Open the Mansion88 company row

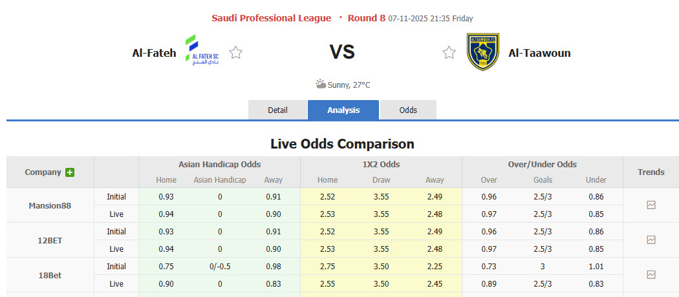[50, 206]
